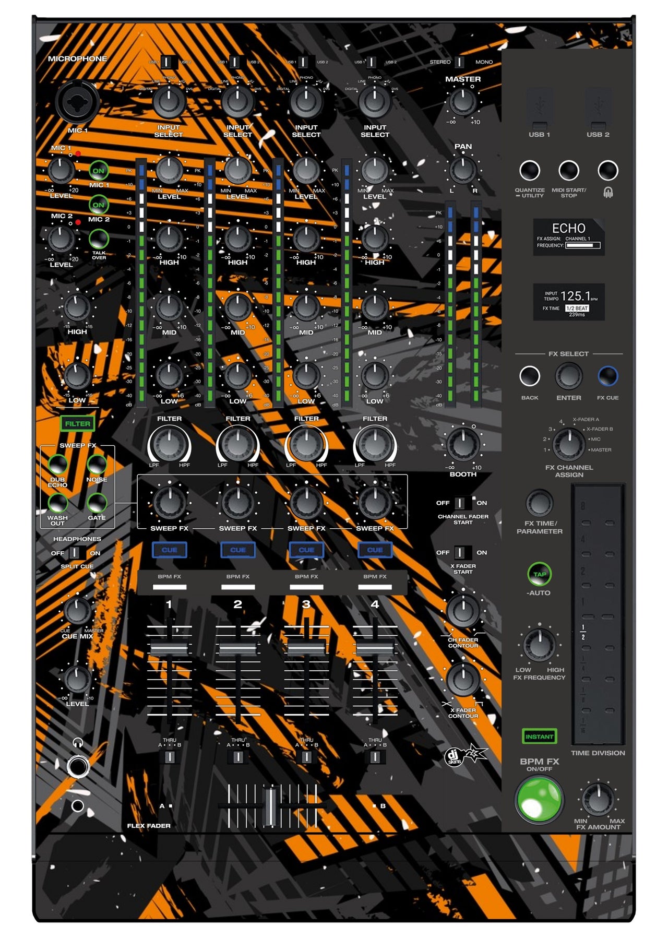Enable the Talk Over button
This screenshot has height=950, width=668.
[98, 239]
